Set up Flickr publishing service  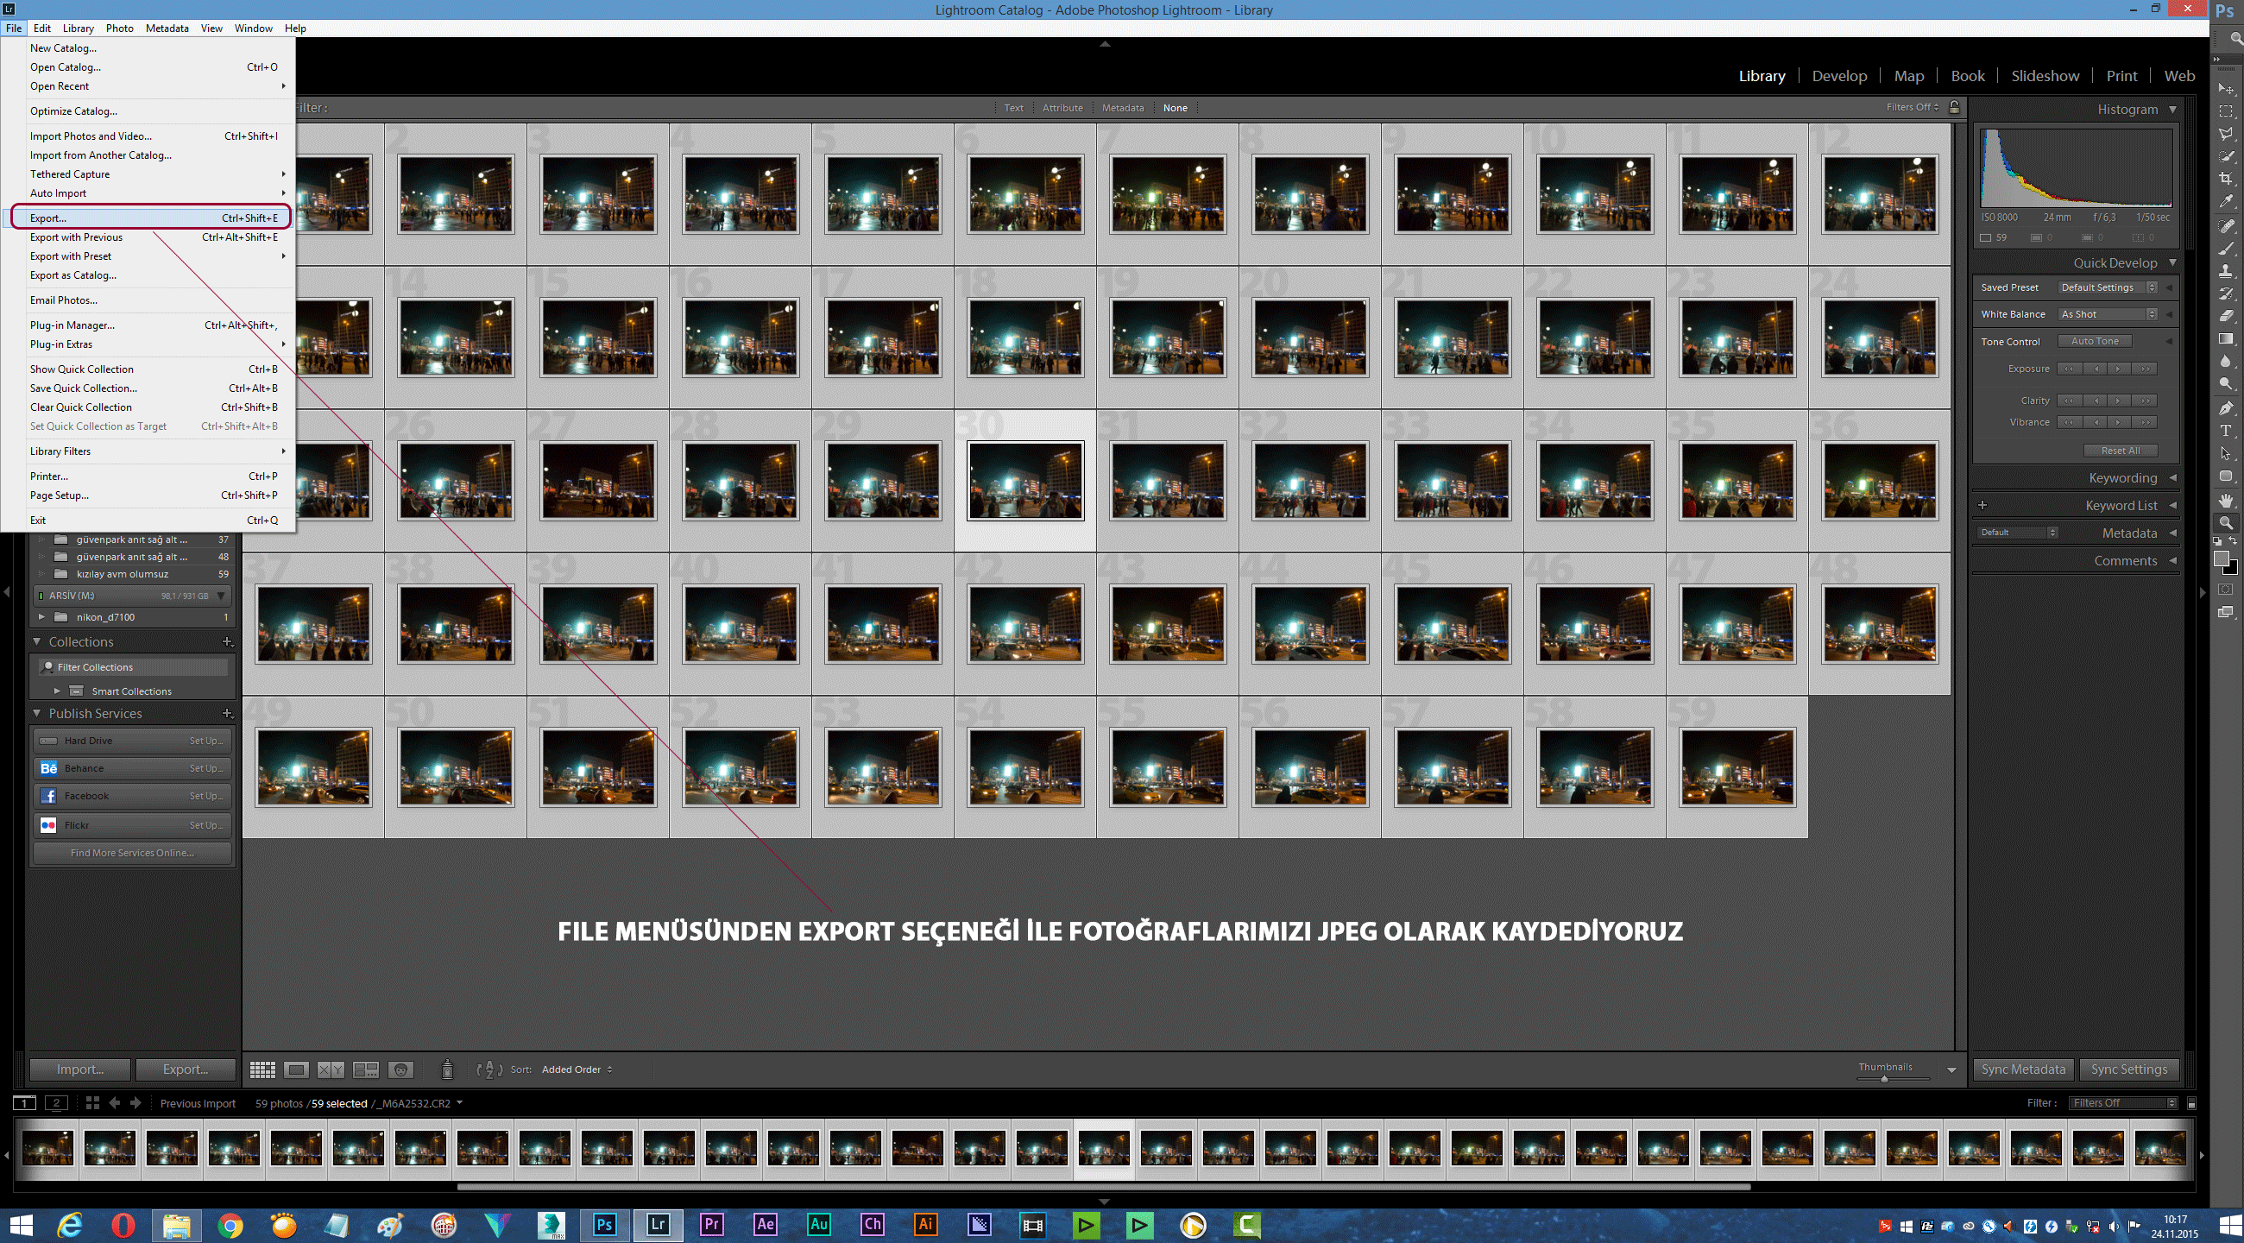[205, 825]
